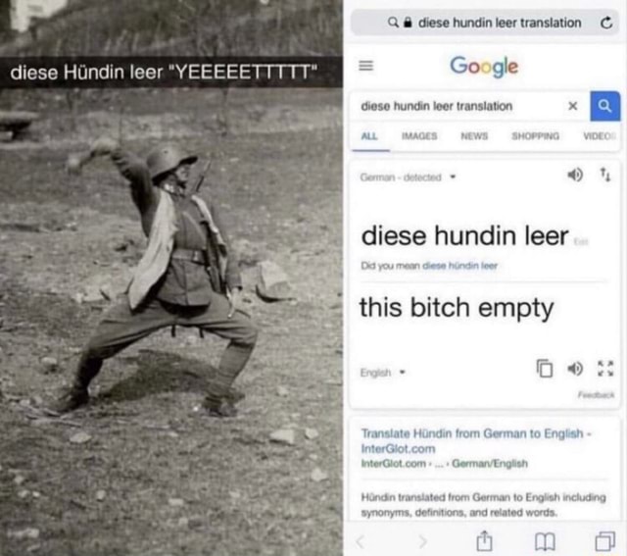Screen dimensions: 627x556
Task: Play German source text audio
Action: click(x=575, y=175)
